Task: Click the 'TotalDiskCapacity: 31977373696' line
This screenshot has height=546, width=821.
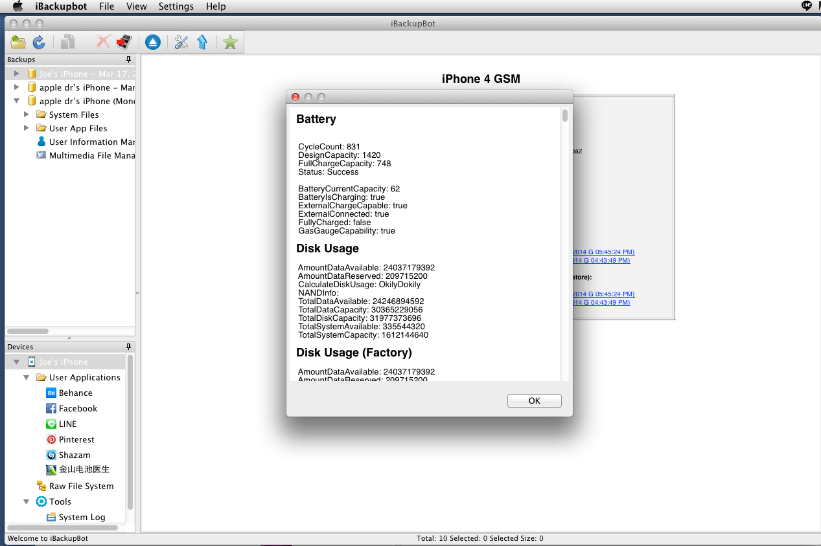Action: click(360, 318)
